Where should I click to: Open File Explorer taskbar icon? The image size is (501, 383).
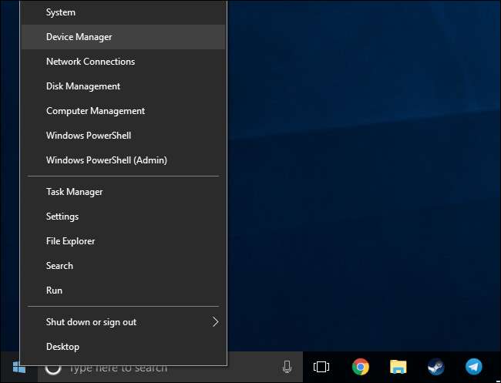tap(398, 368)
